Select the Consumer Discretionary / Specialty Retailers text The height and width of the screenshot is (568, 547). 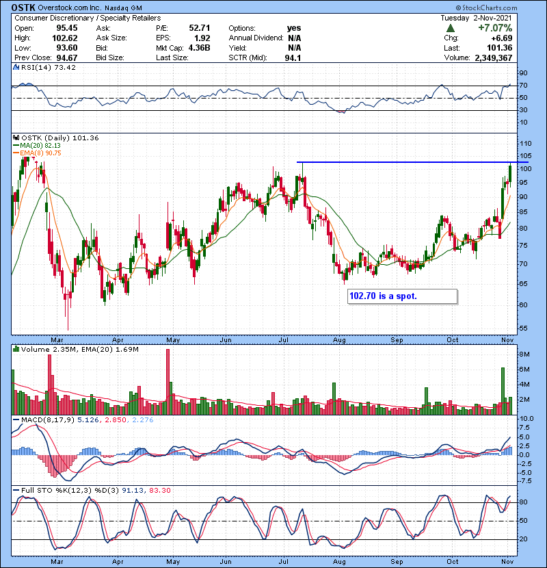(88, 18)
